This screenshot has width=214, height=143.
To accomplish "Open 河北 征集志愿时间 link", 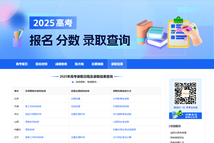I will (78, 114).
